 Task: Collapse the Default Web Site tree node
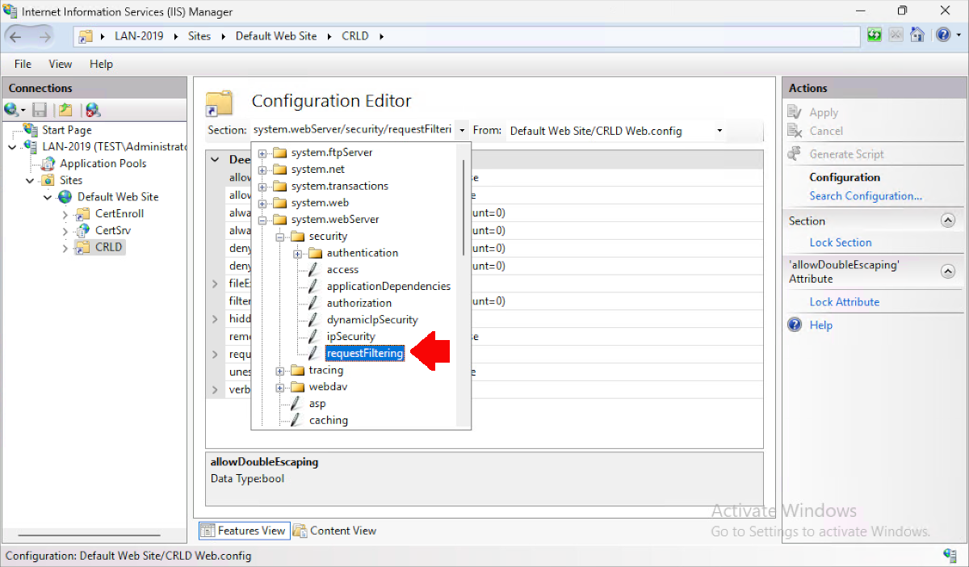[x=48, y=197]
